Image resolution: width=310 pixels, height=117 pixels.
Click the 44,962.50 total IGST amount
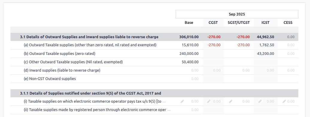coord(265,37)
